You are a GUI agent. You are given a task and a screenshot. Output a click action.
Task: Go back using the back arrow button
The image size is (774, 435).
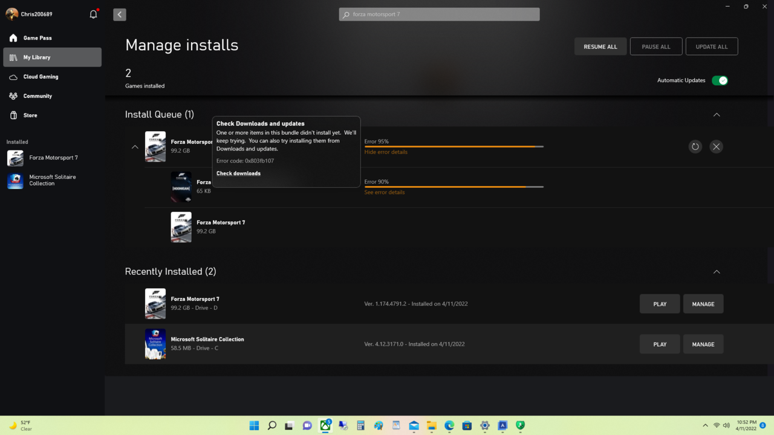pyautogui.click(x=120, y=14)
